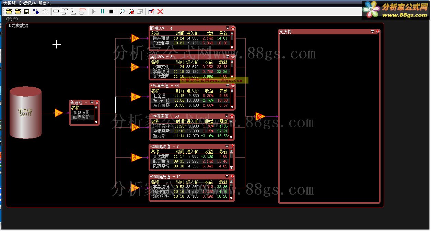Stop the run with the black square
The width and height of the screenshot is (431, 231).
[x=111, y=12]
